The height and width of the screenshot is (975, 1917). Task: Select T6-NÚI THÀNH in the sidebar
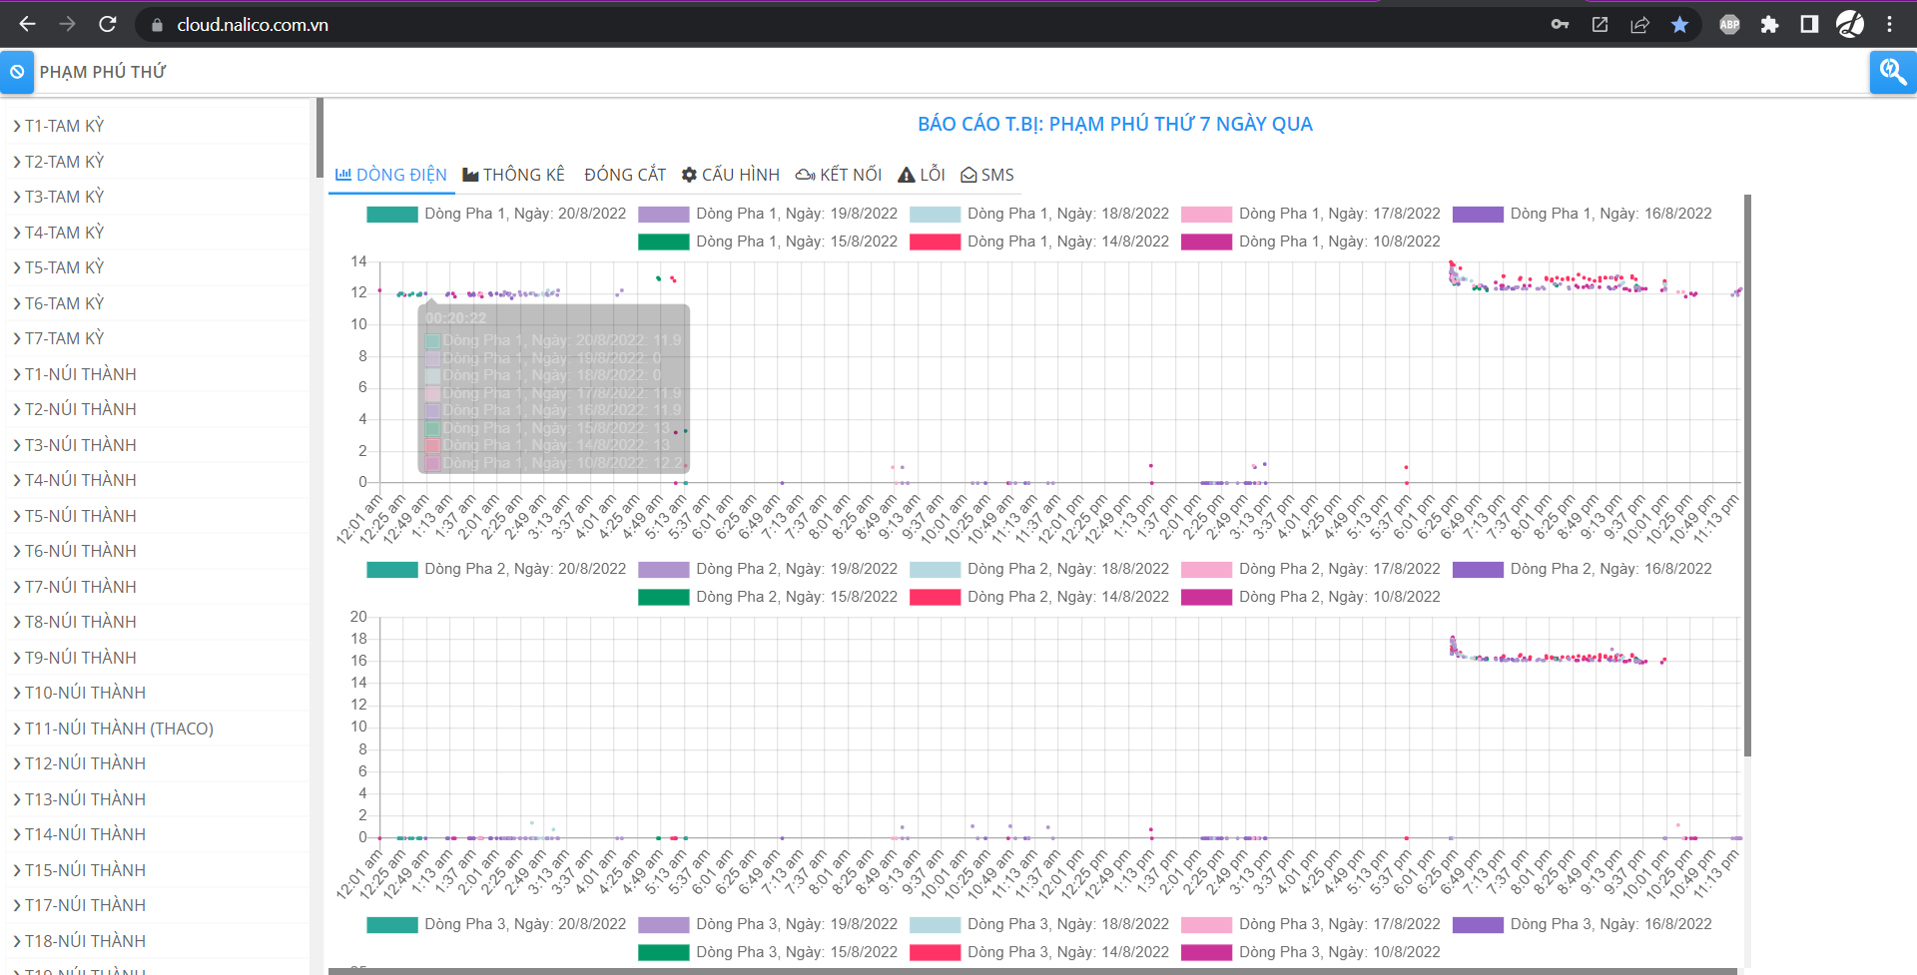[81, 551]
